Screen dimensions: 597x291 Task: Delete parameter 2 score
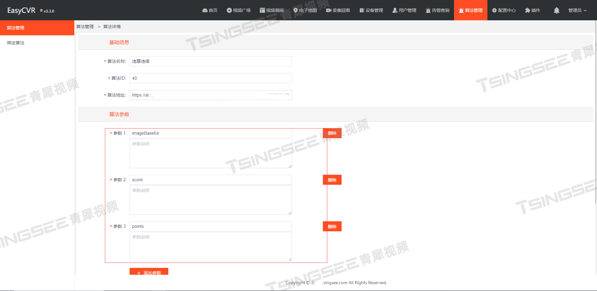click(x=332, y=180)
